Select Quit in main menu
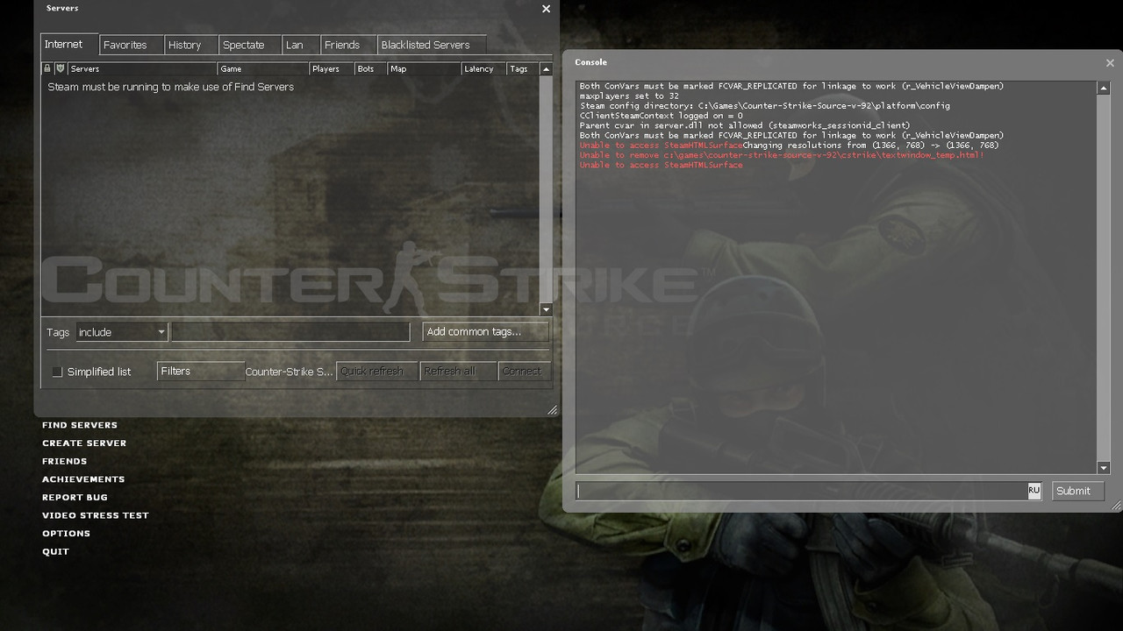 pyautogui.click(x=55, y=552)
